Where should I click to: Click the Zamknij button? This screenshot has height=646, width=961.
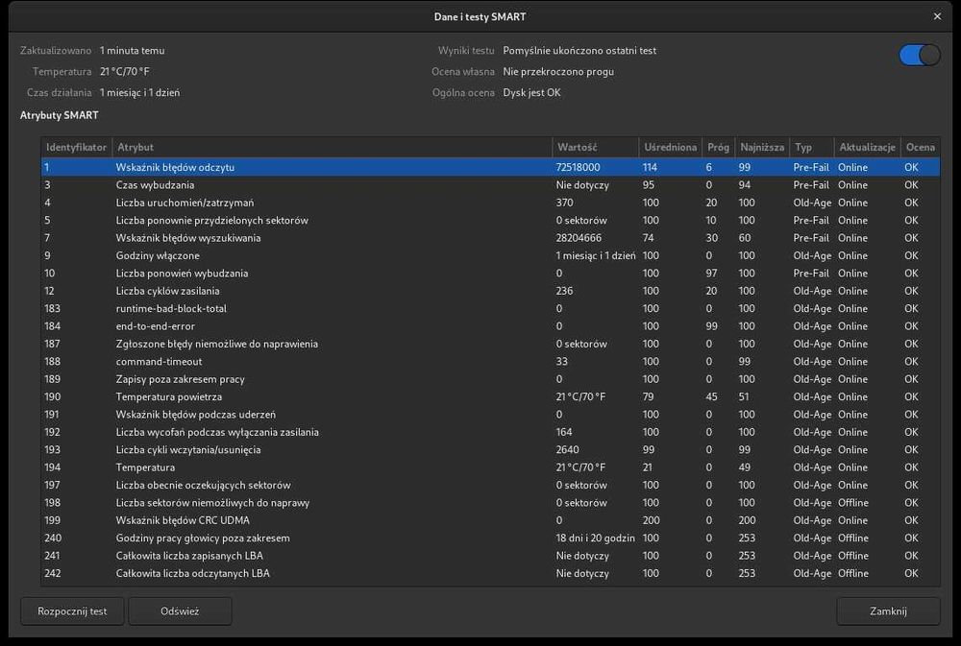point(888,611)
